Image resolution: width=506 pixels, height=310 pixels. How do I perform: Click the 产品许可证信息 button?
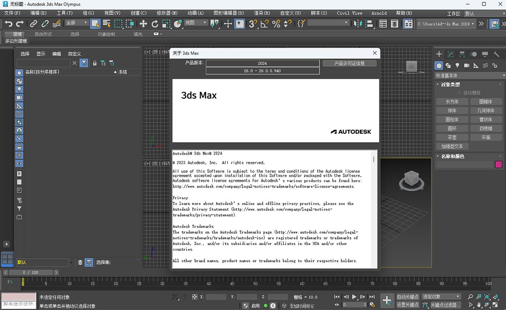coord(350,63)
